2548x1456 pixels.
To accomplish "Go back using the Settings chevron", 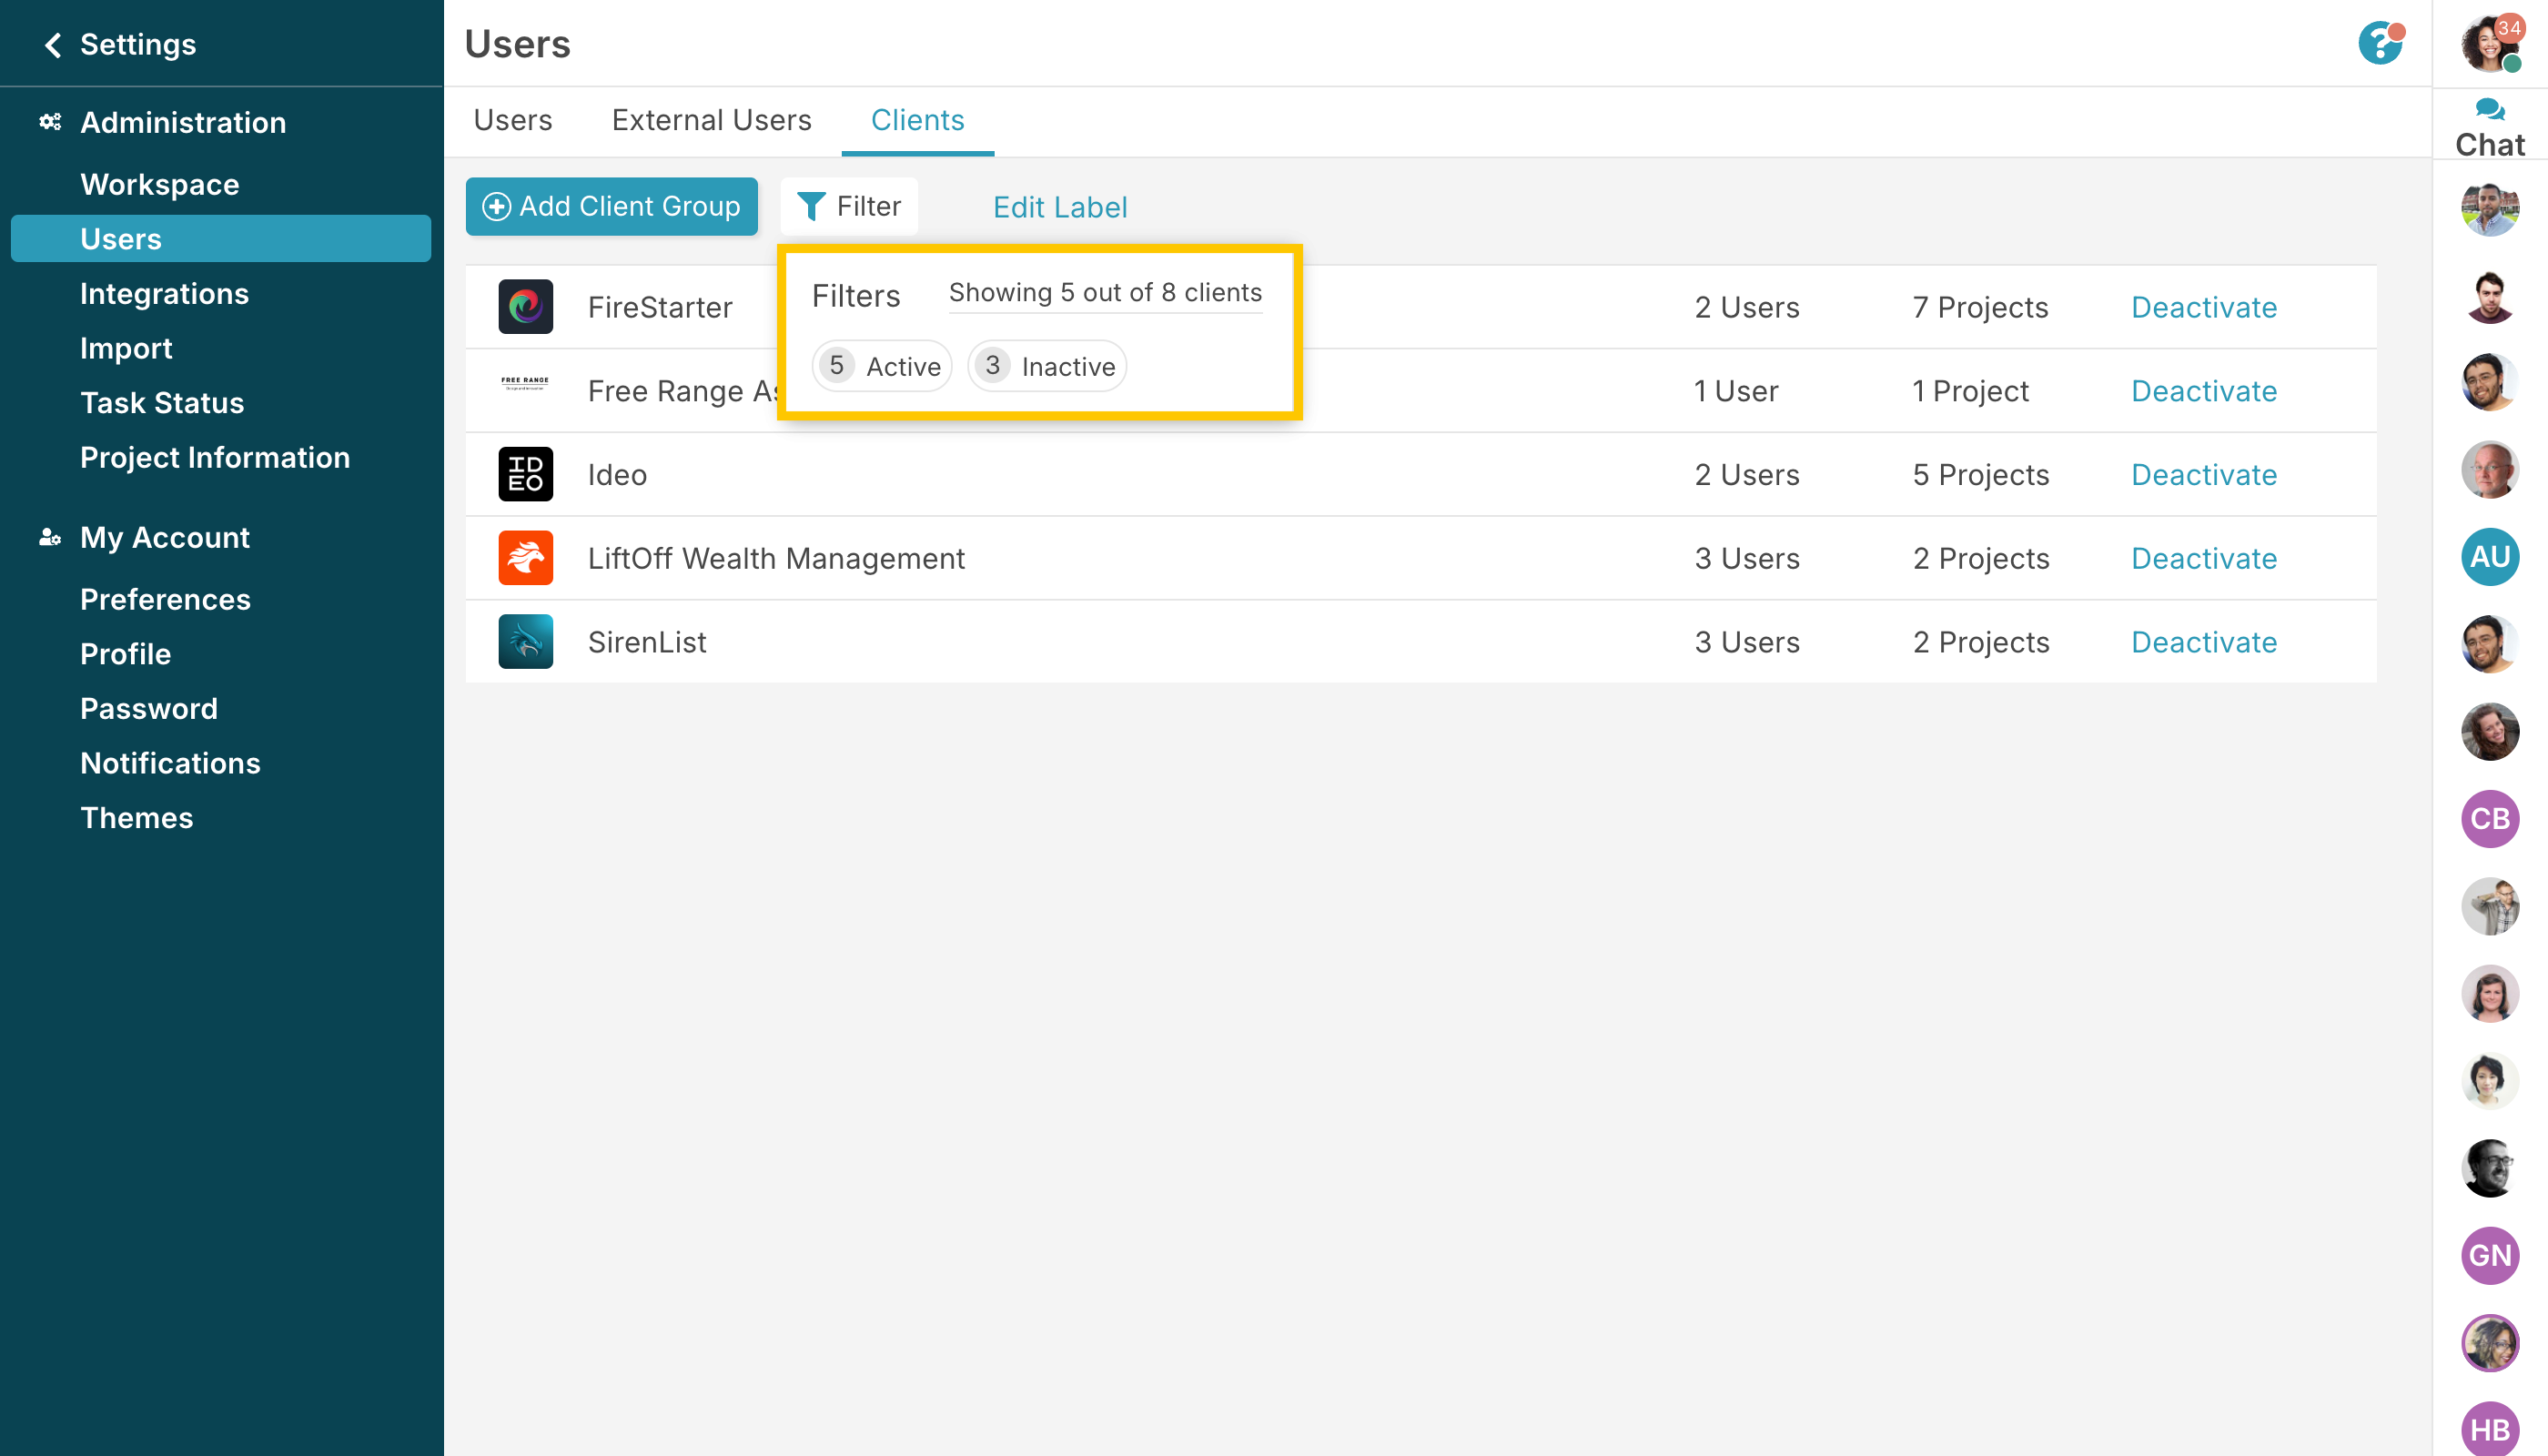I will pos(53,44).
